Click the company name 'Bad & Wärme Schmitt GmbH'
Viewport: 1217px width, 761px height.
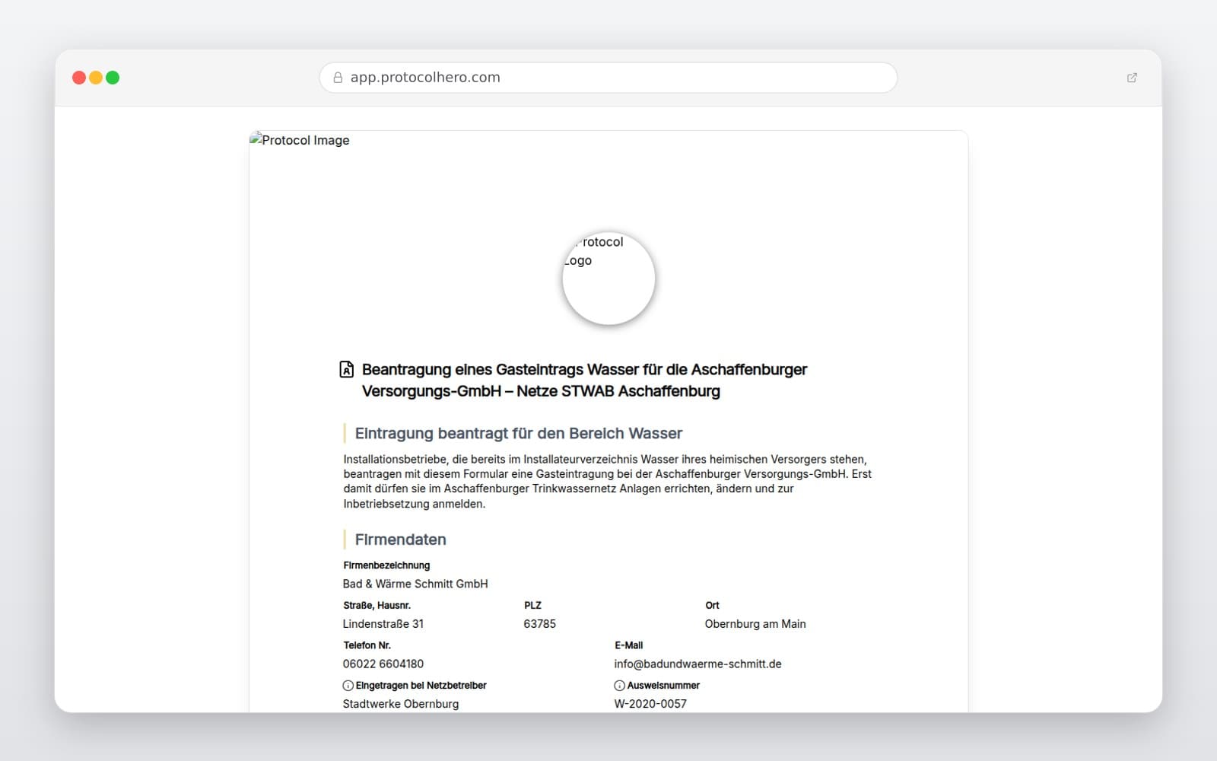click(x=415, y=584)
